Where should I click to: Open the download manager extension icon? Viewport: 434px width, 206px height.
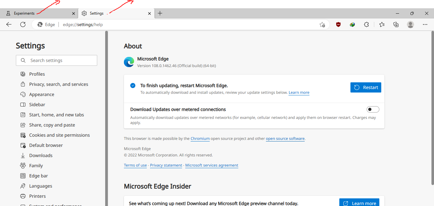pyautogui.click(x=352, y=24)
